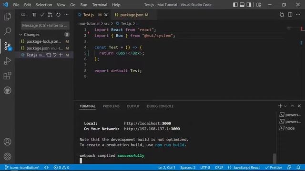This screenshot has height=171, width=305.
Task: Switch to the DEBUG CONSOLE tab
Action: click(160, 106)
